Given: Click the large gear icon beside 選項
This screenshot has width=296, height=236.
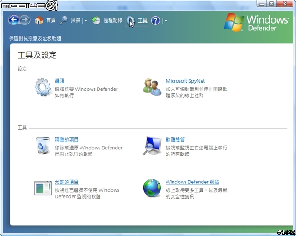Looking at the screenshot, I should (43, 87).
